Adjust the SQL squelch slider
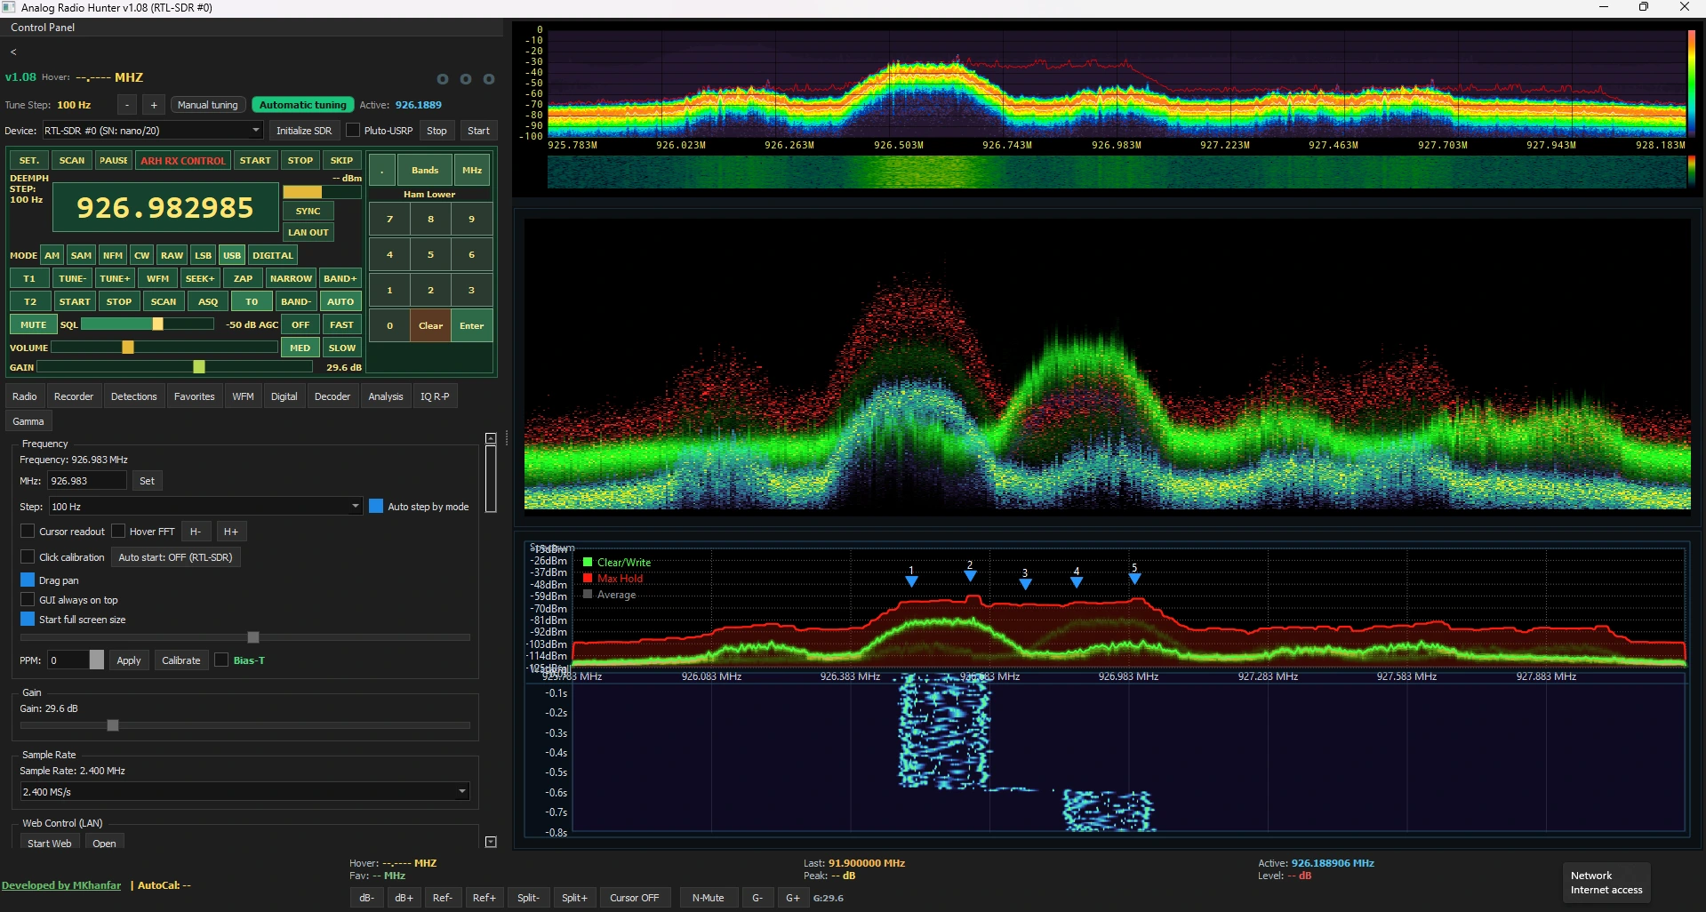Image resolution: width=1706 pixels, height=912 pixels. [158, 324]
